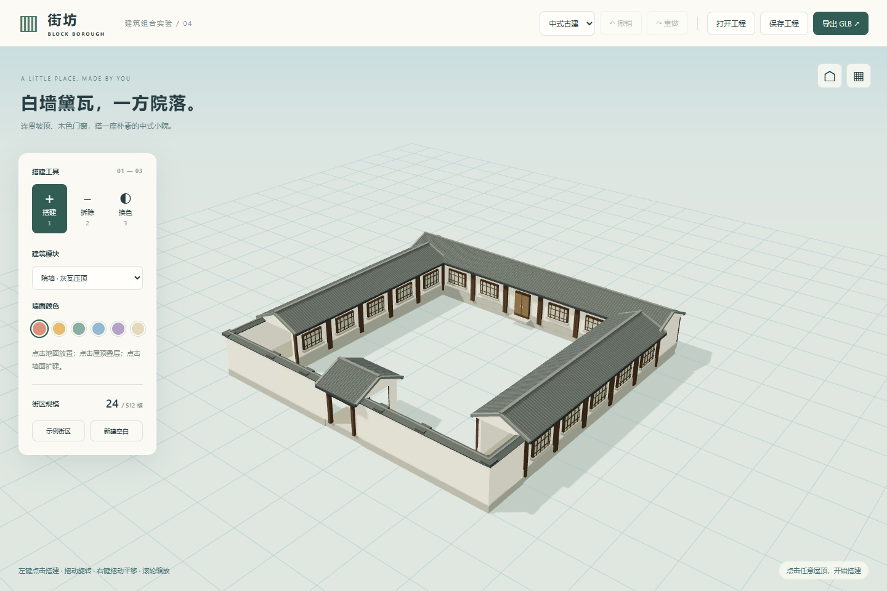Click the 墙面颜色 section label
887x591 pixels.
click(46, 306)
